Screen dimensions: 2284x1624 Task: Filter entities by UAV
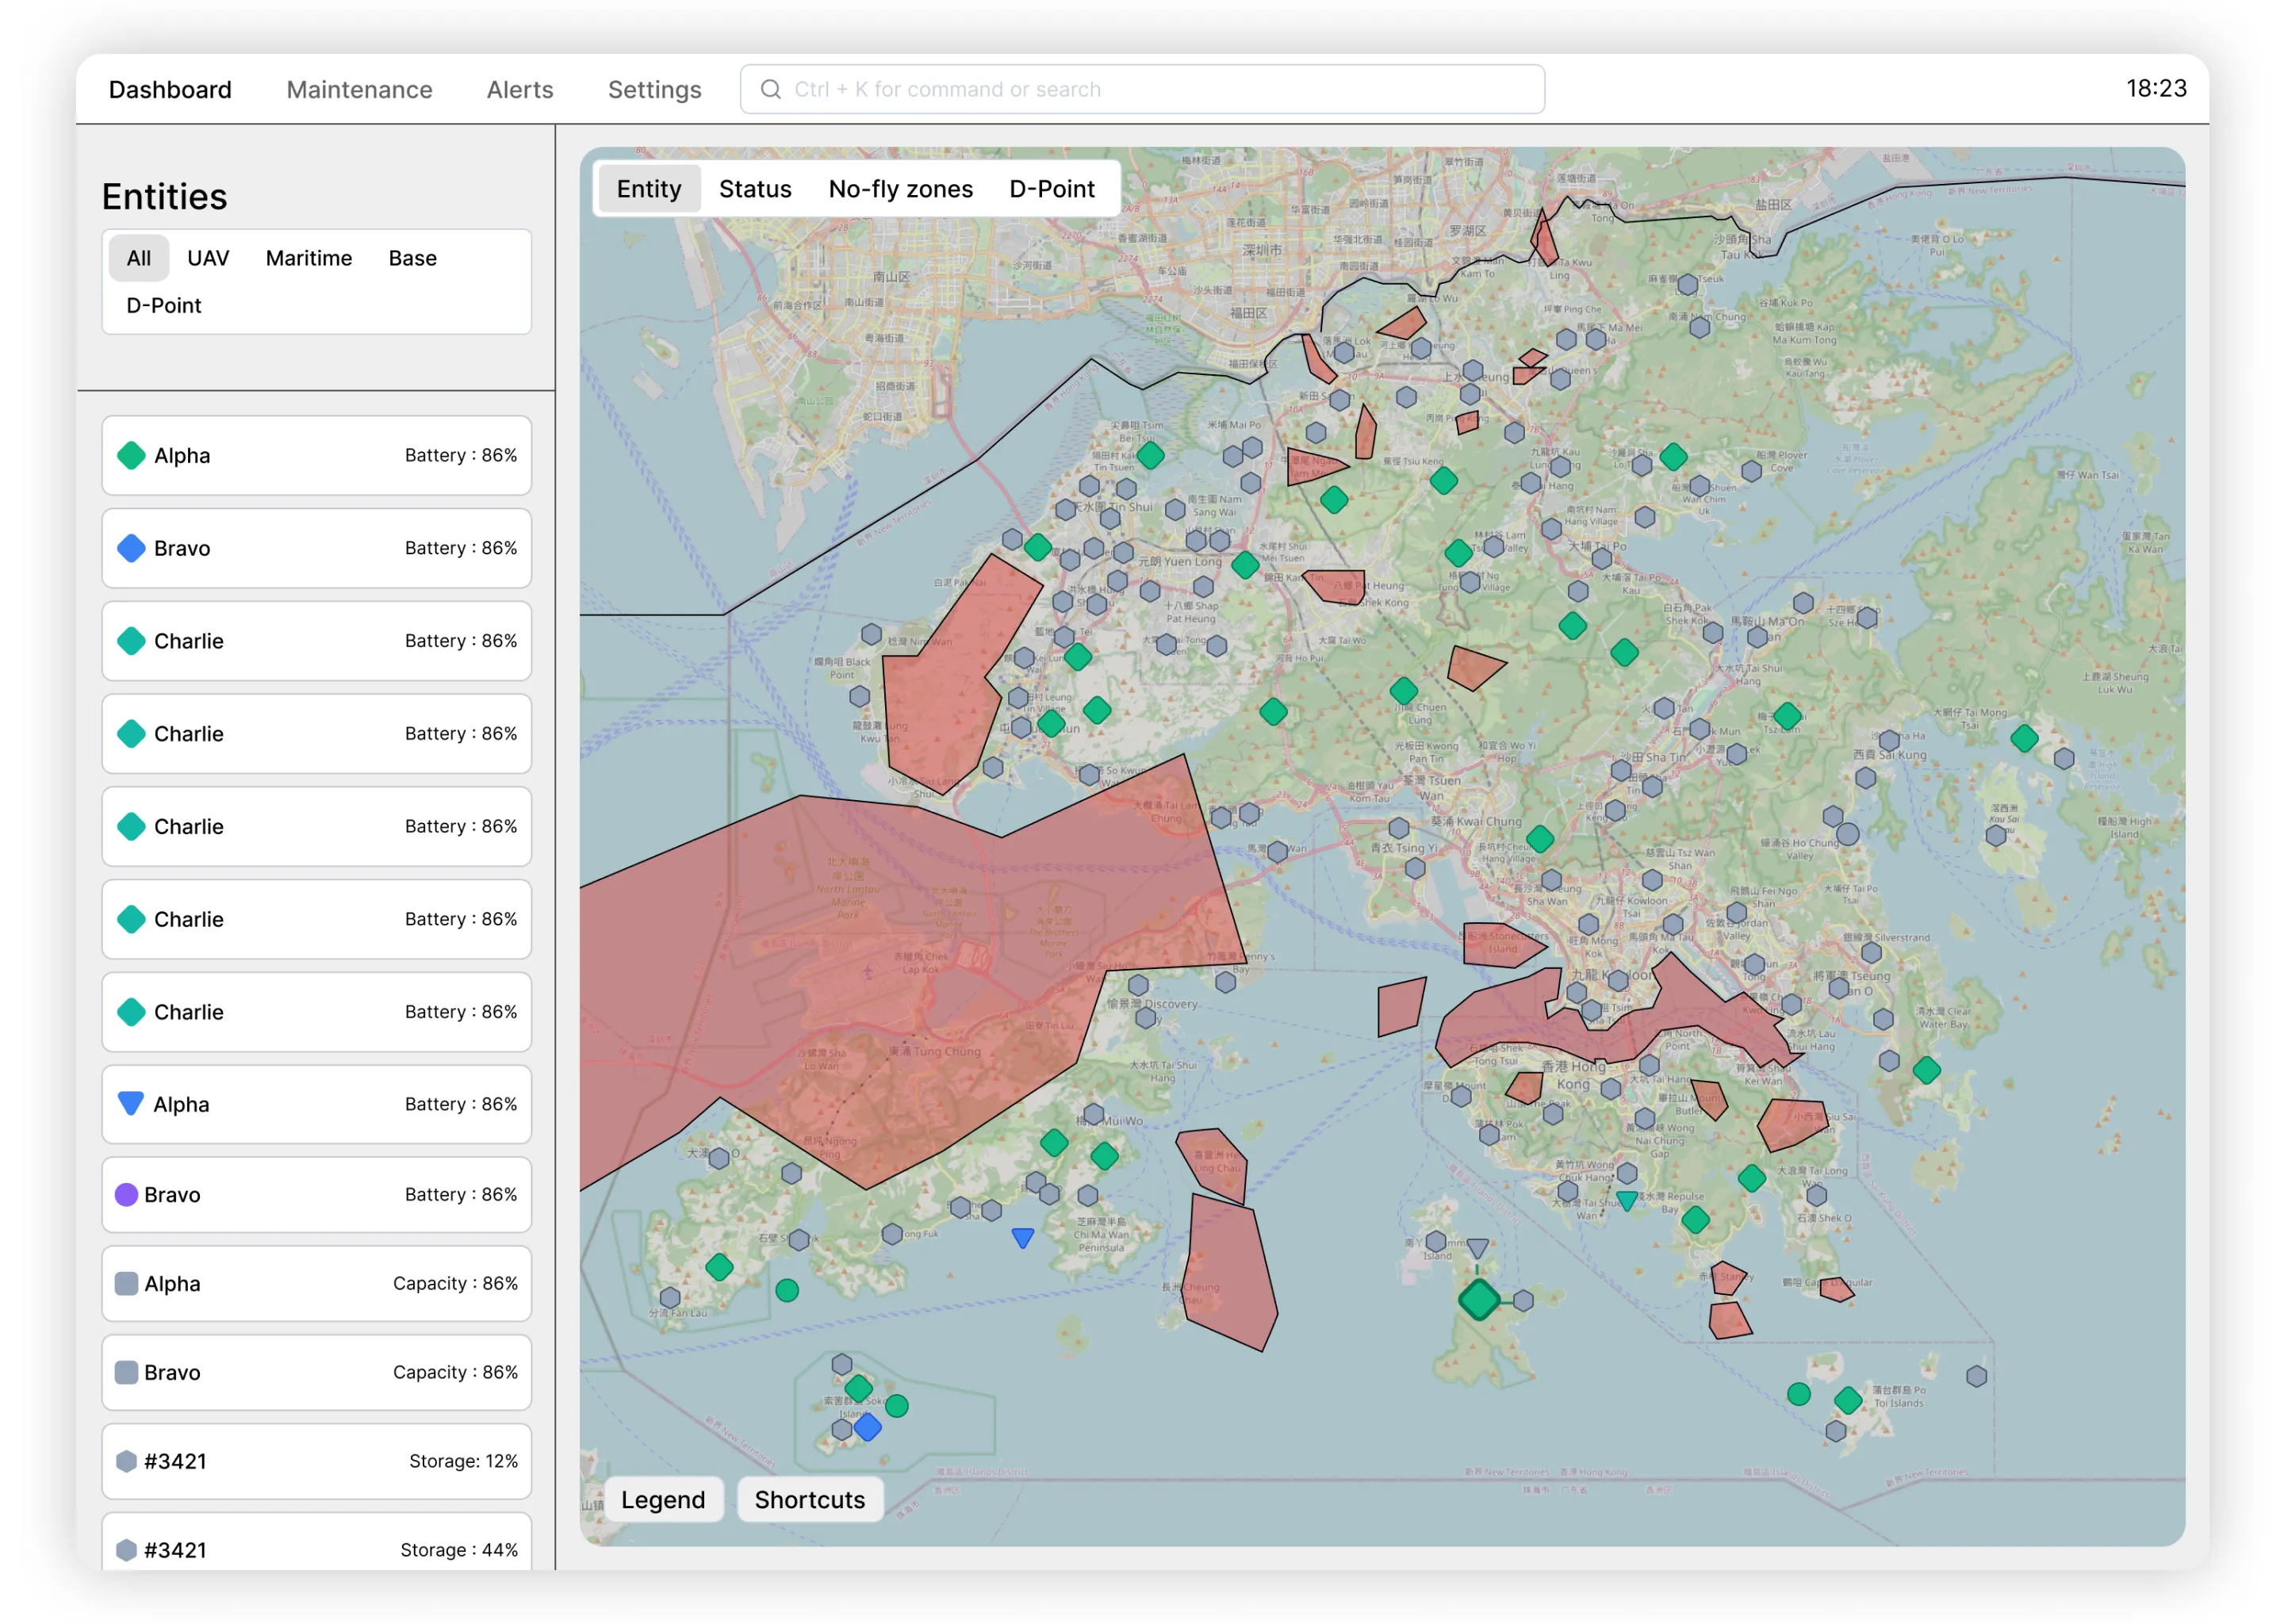coord(208,257)
